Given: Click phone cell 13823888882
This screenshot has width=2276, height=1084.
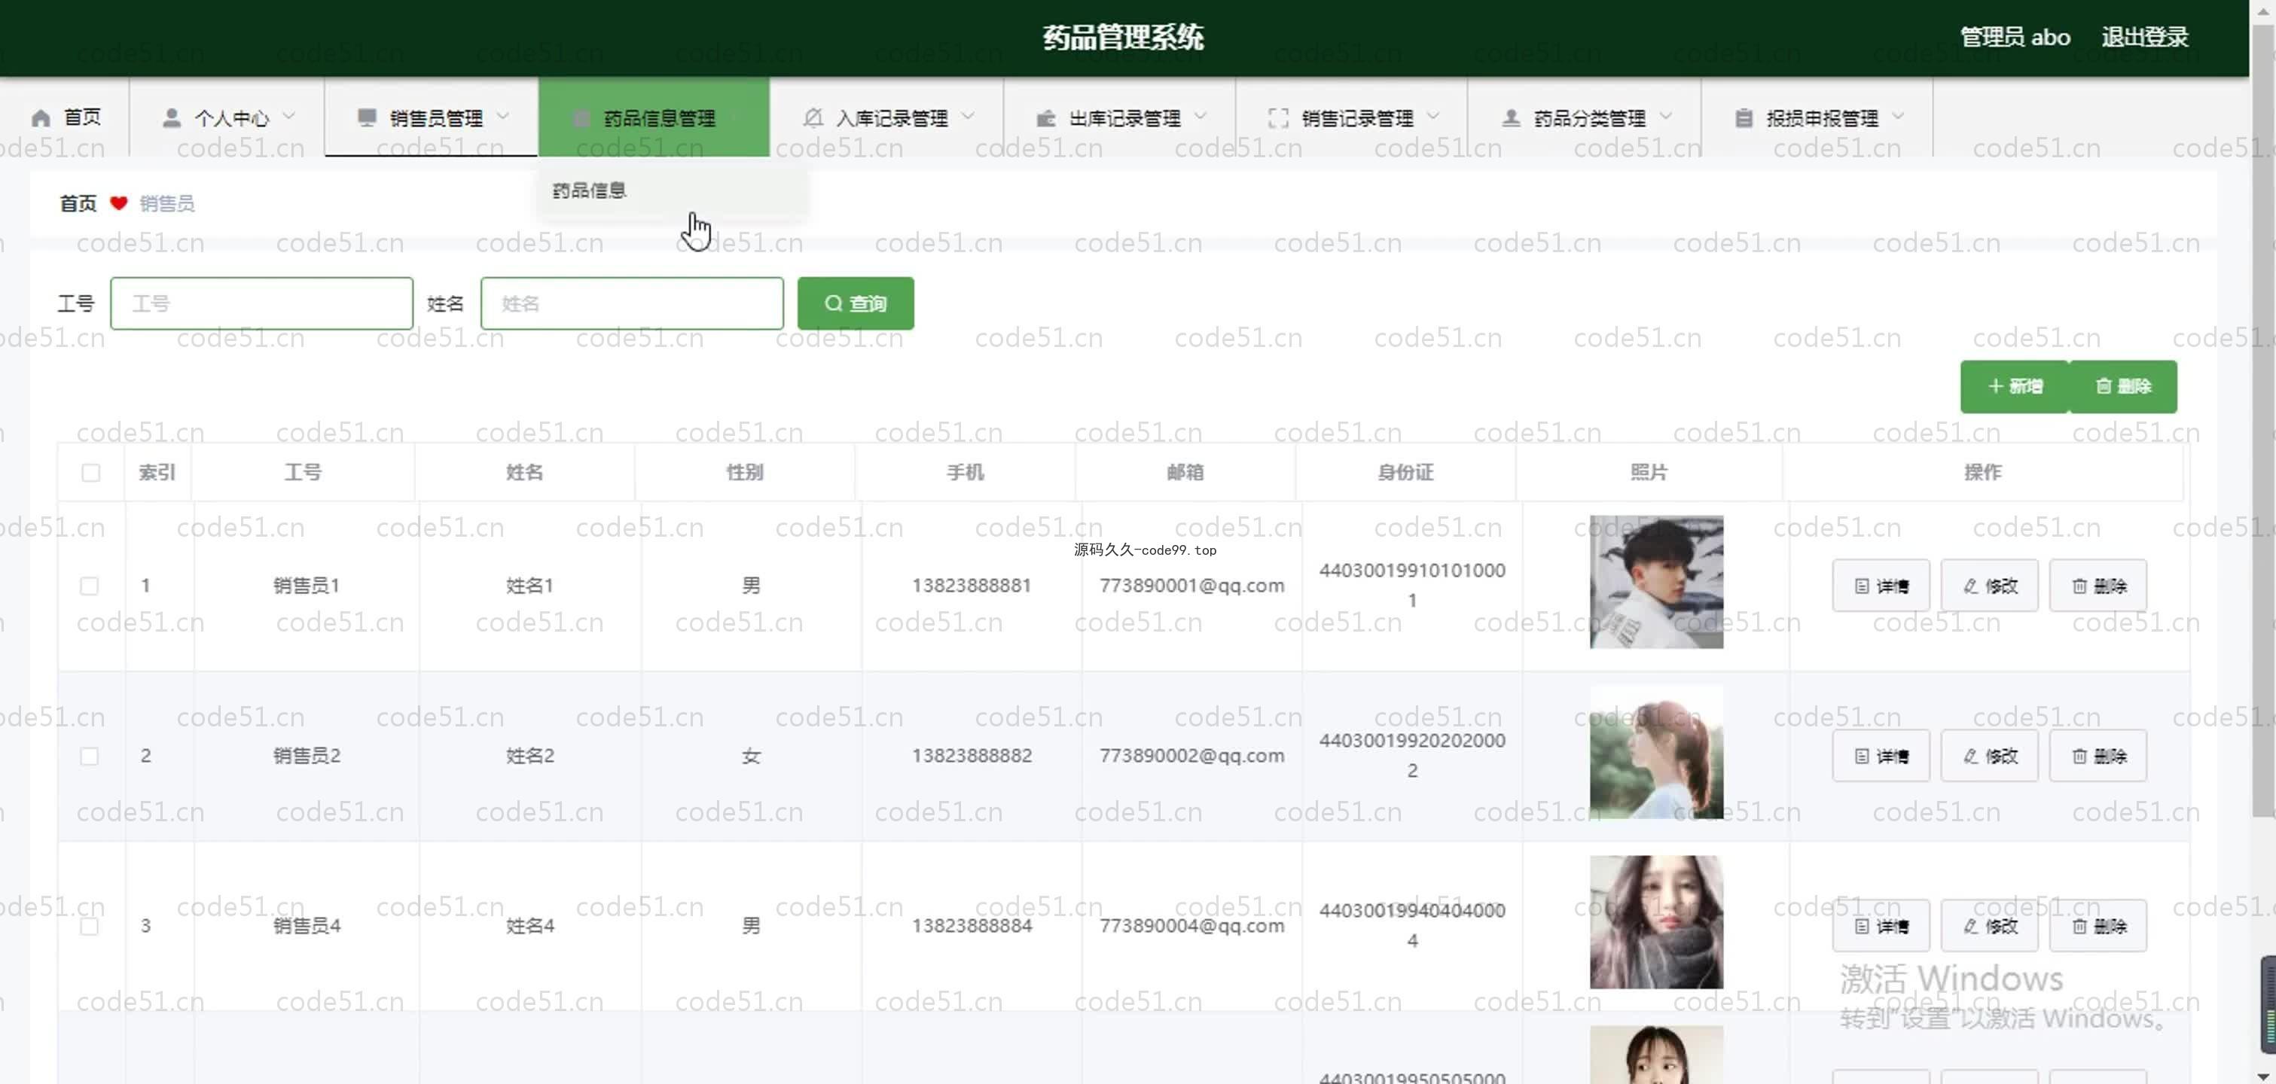Looking at the screenshot, I should tap(971, 757).
